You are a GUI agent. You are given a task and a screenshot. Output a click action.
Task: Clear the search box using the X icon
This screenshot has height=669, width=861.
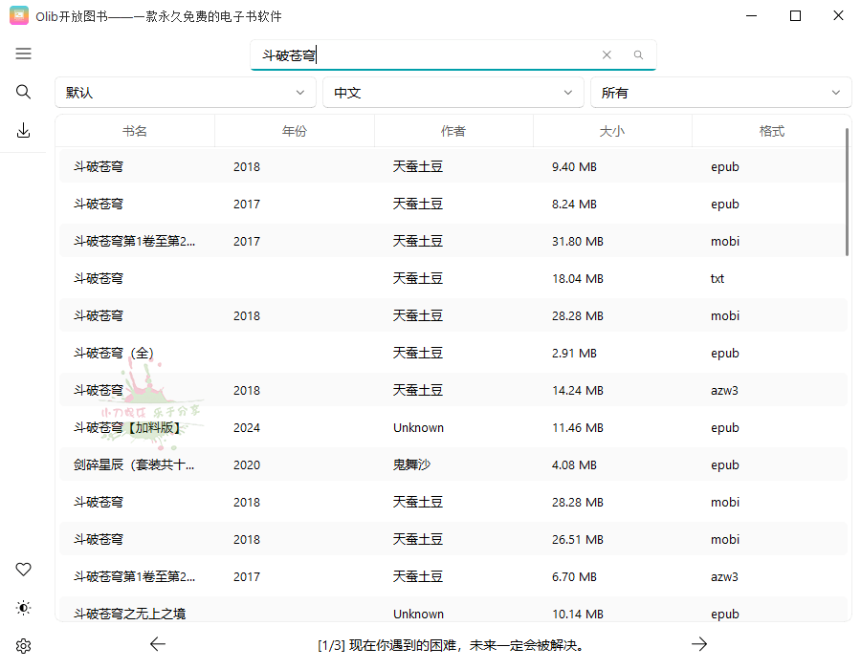coord(607,54)
